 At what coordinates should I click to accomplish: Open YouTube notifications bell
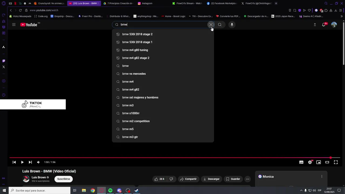[324, 25]
